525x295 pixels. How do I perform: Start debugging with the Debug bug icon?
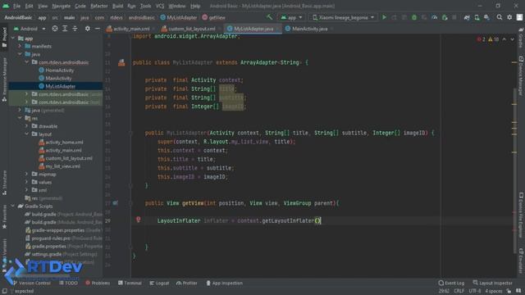pos(414,17)
